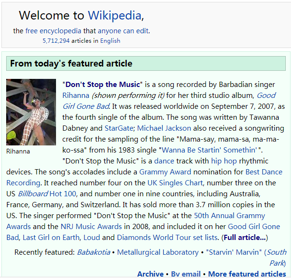This screenshot has width=291, height=278.
Task: Click the 'From today's featured article' heading
Action: point(71,64)
